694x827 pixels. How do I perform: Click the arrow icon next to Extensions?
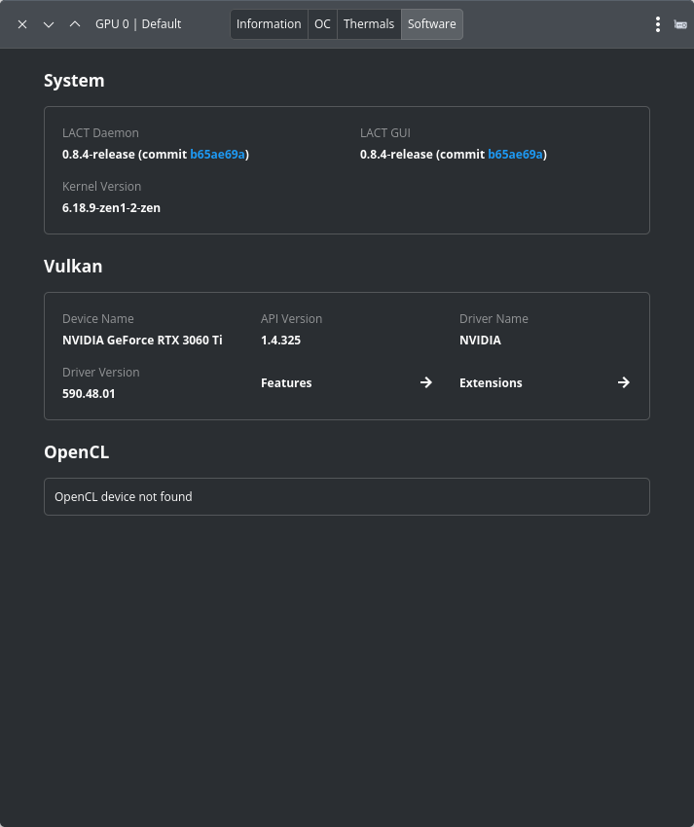click(624, 382)
